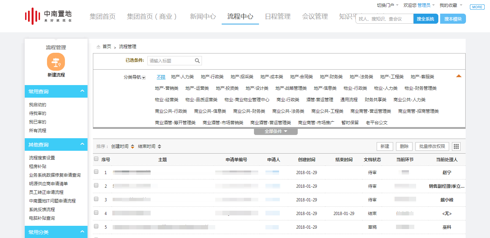
Task: Click the 创建时间 sort arrows icon
Action: coord(132,146)
